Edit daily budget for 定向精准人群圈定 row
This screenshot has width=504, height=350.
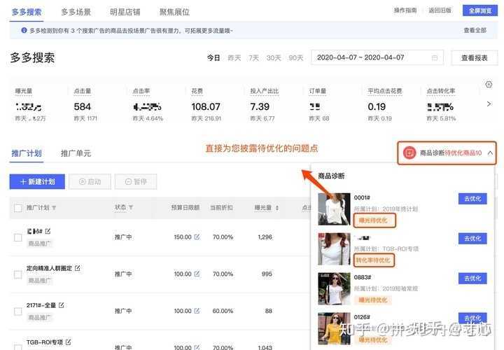pyautogui.click(x=197, y=274)
